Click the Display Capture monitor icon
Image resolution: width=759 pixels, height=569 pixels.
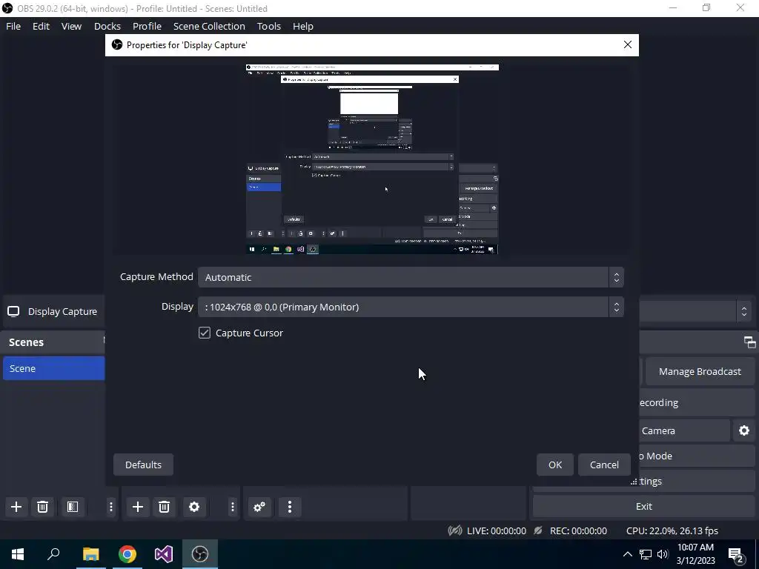(x=13, y=311)
